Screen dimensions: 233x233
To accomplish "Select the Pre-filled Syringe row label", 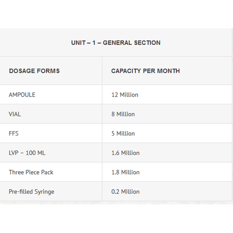I will [x=31, y=192].
